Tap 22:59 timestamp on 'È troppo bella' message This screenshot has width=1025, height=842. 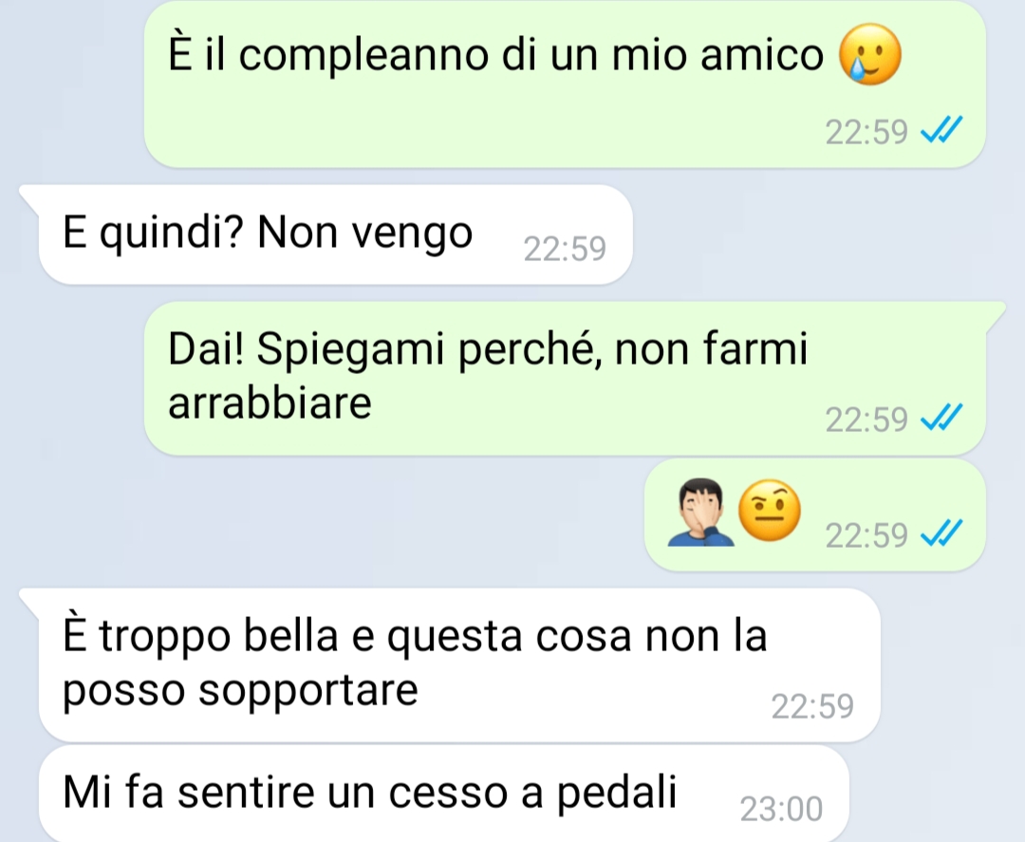(x=812, y=706)
